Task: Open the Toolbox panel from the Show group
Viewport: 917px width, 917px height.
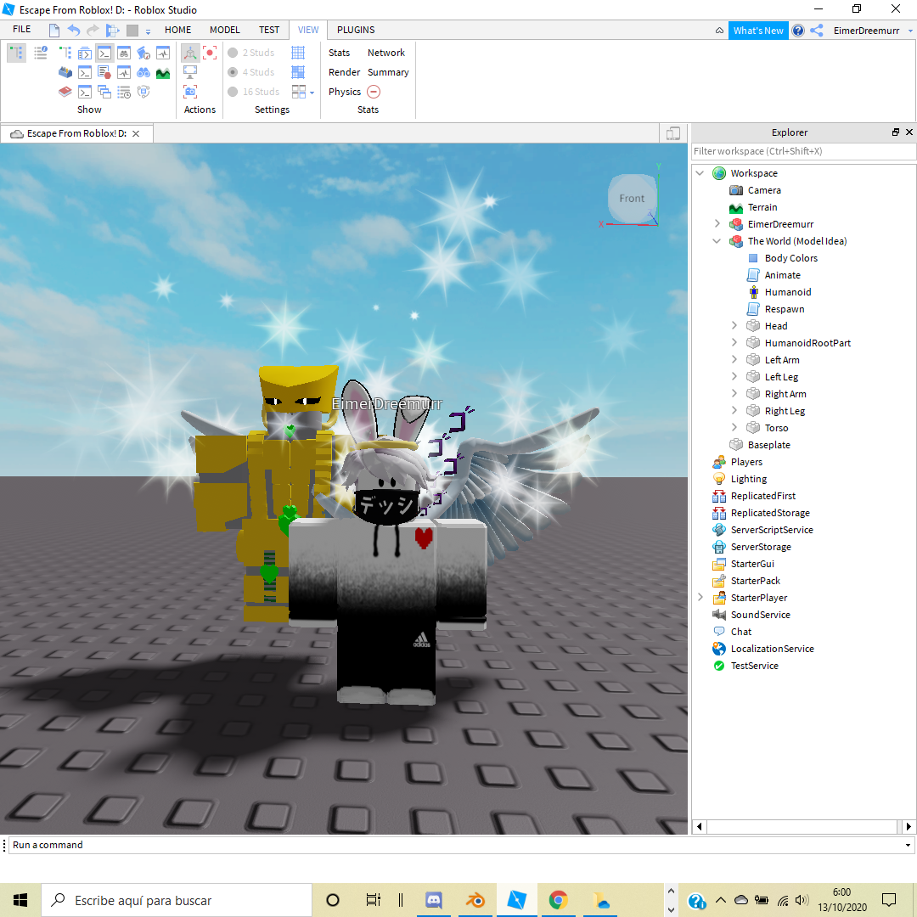Action: click(x=65, y=72)
